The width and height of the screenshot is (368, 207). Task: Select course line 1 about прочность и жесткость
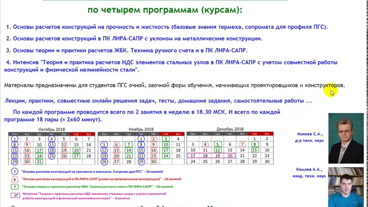click(x=167, y=27)
